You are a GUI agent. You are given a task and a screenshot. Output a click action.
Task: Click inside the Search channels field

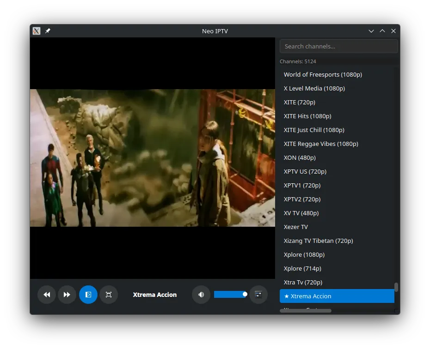coord(338,46)
